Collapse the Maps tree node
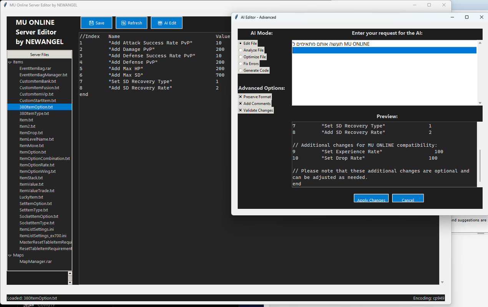The height and width of the screenshot is (307, 488). tap(10, 255)
